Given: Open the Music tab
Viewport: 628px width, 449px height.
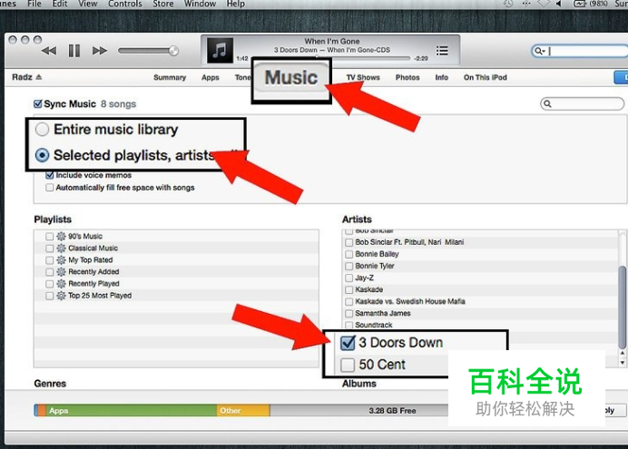Looking at the screenshot, I should pos(291,77).
